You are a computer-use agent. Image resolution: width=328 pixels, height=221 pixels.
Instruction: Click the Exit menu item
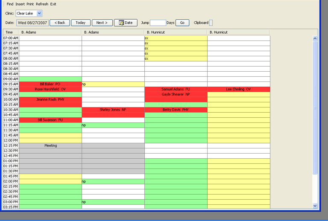coord(53,4)
